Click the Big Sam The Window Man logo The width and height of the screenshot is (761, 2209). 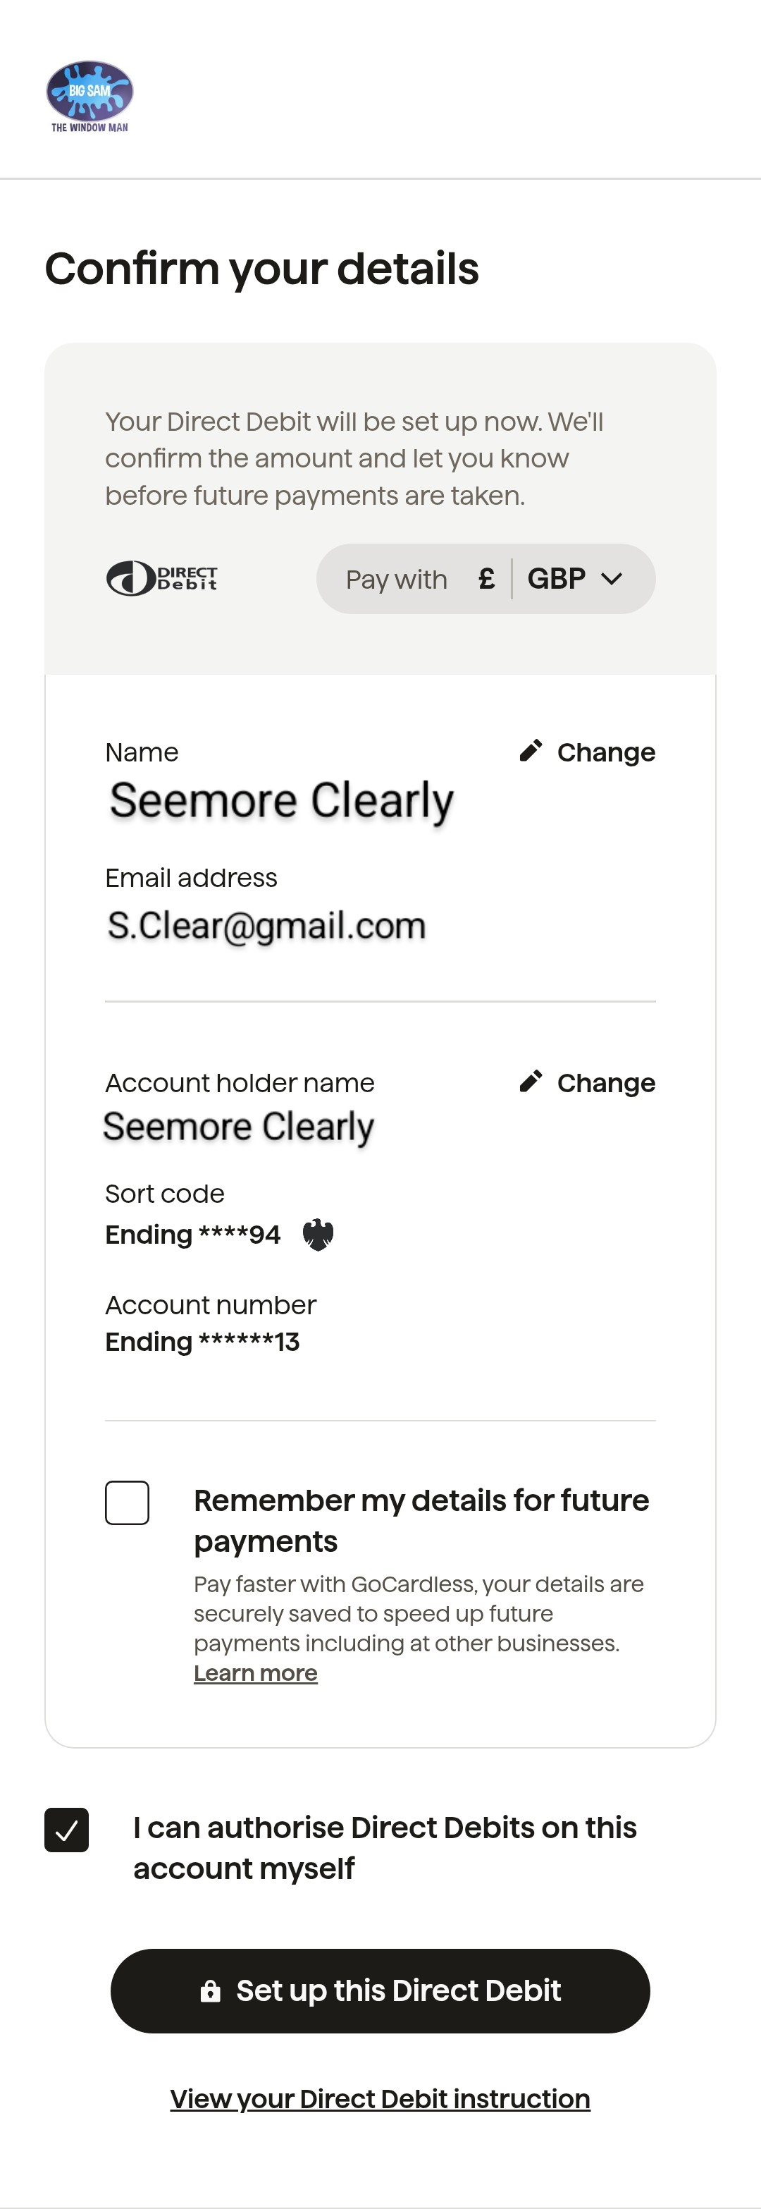click(89, 96)
